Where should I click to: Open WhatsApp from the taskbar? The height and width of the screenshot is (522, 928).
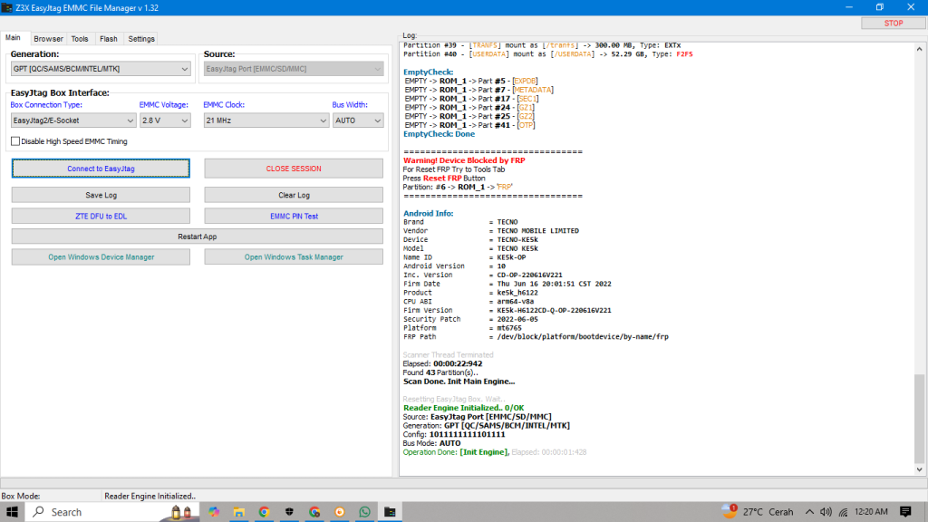coord(364,512)
